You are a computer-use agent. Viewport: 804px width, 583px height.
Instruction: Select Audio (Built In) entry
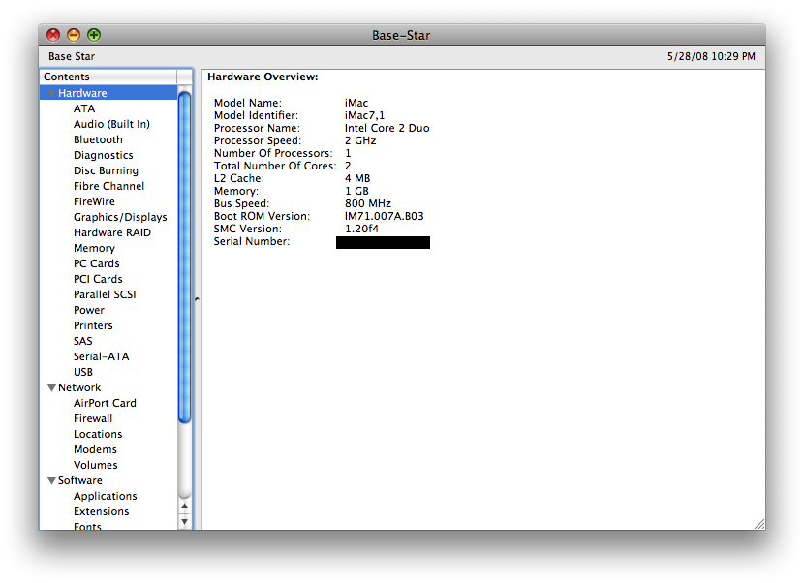(111, 124)
